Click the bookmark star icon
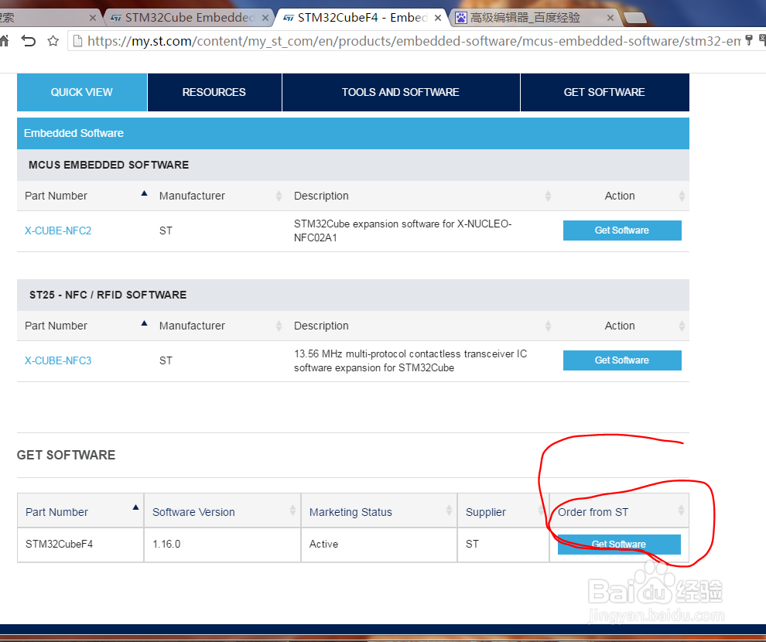 (x=53, y=41)
